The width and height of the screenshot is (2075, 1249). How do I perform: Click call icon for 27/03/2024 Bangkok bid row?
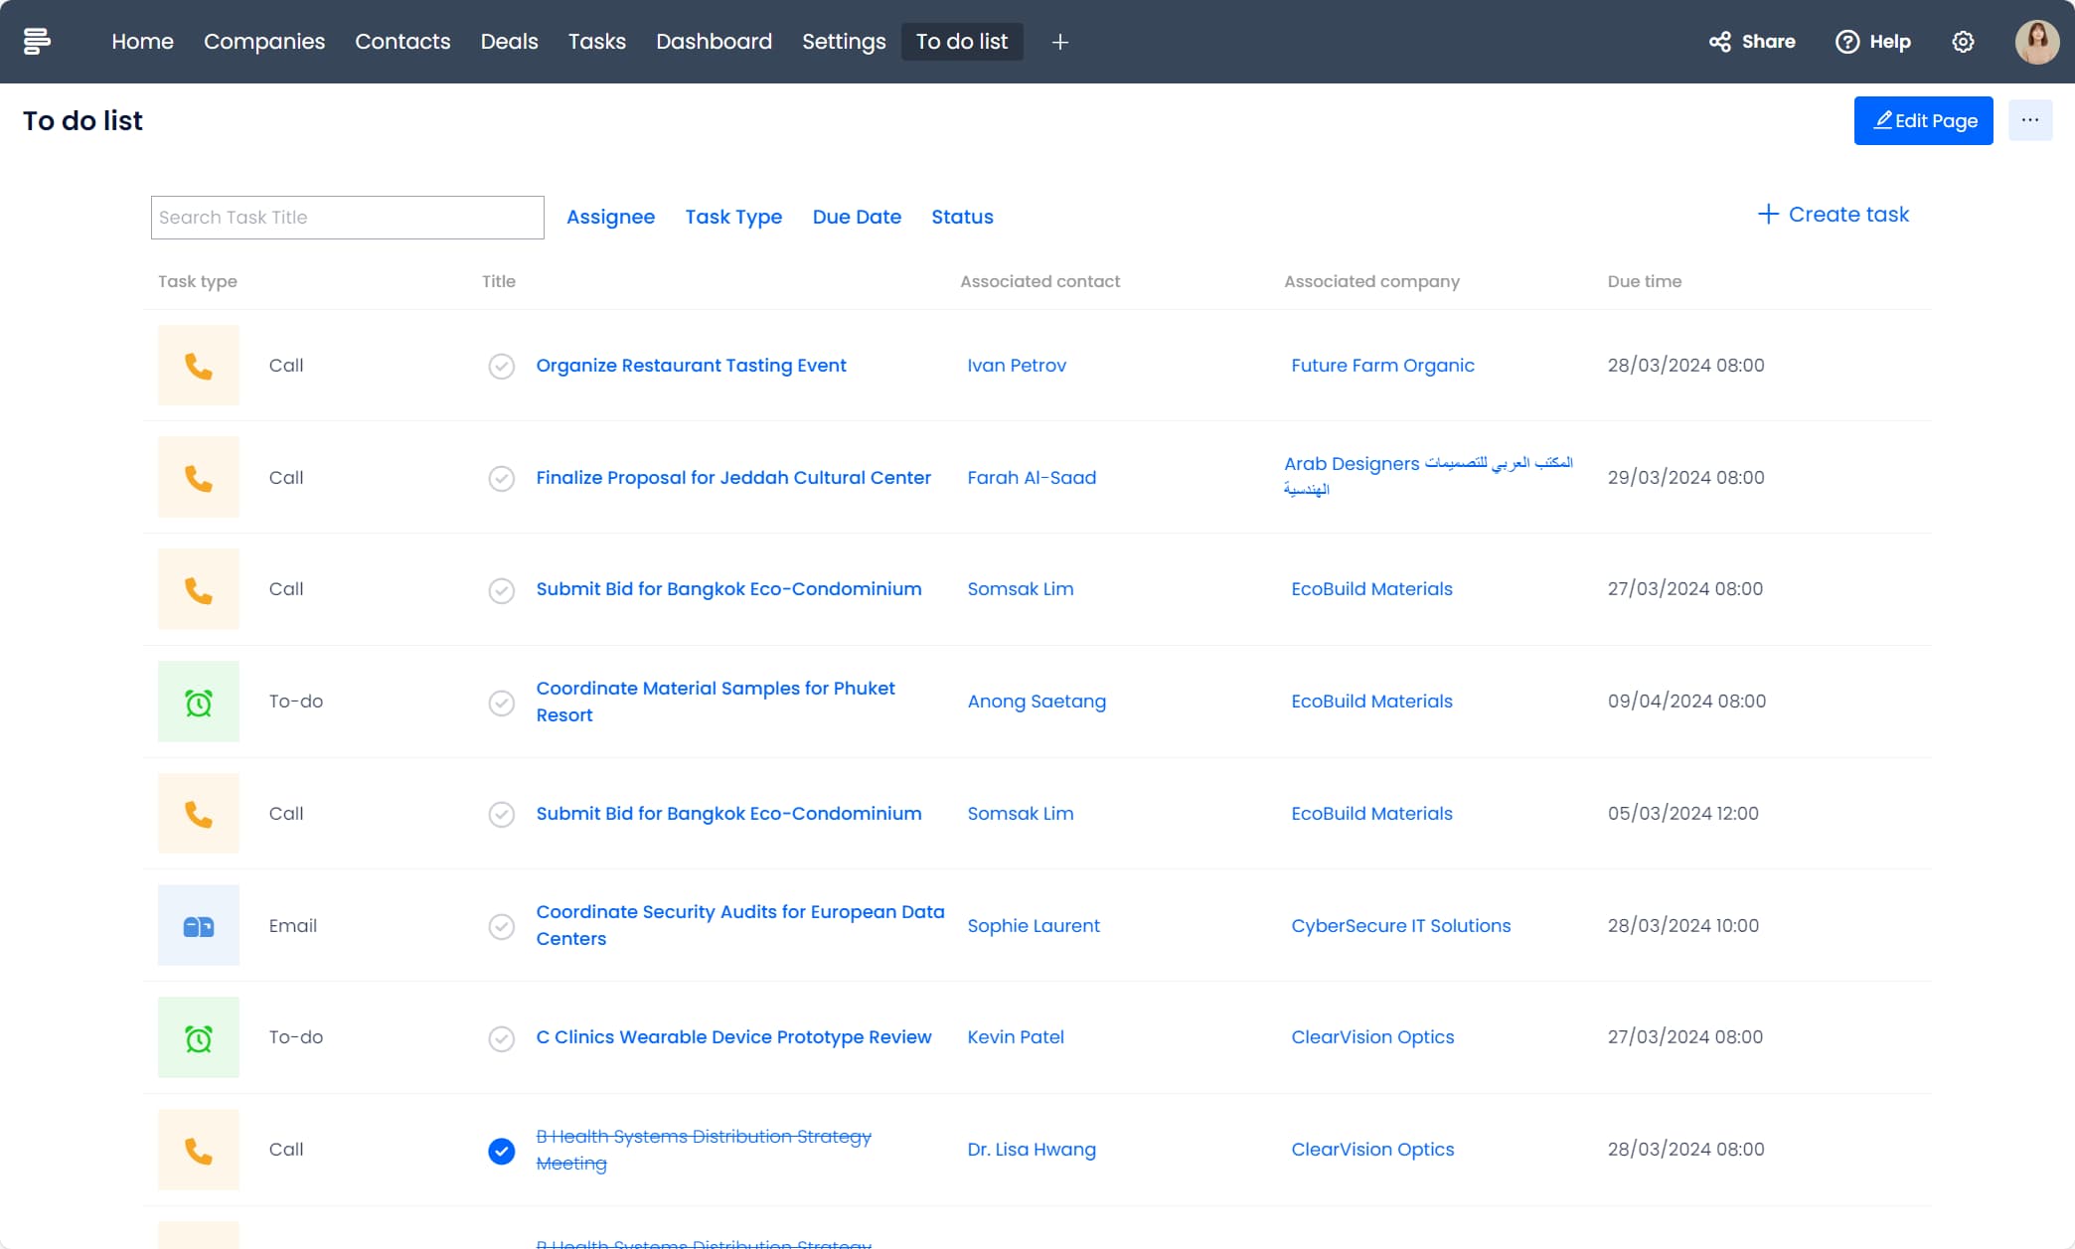(199, 589)
